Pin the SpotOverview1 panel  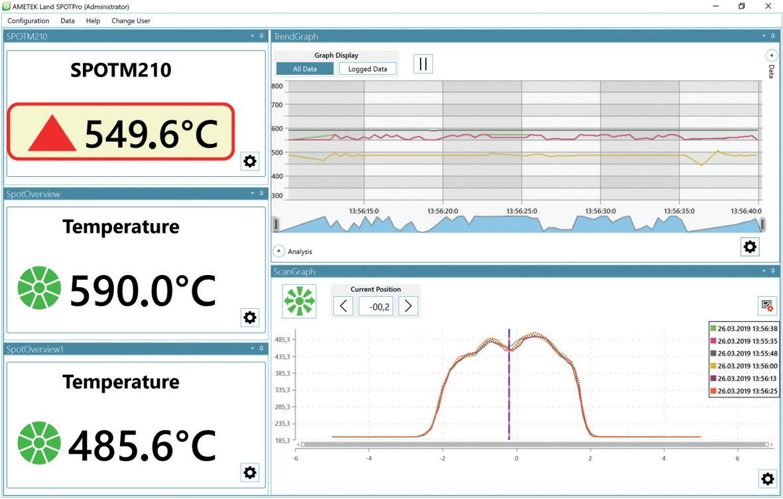tap(261, 349)
